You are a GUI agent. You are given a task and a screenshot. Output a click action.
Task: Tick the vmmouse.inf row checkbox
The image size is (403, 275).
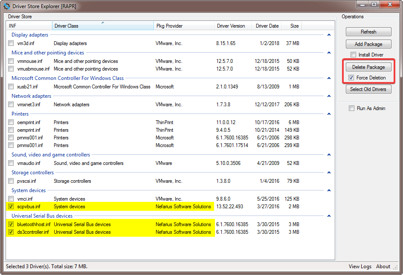[11, 61]
